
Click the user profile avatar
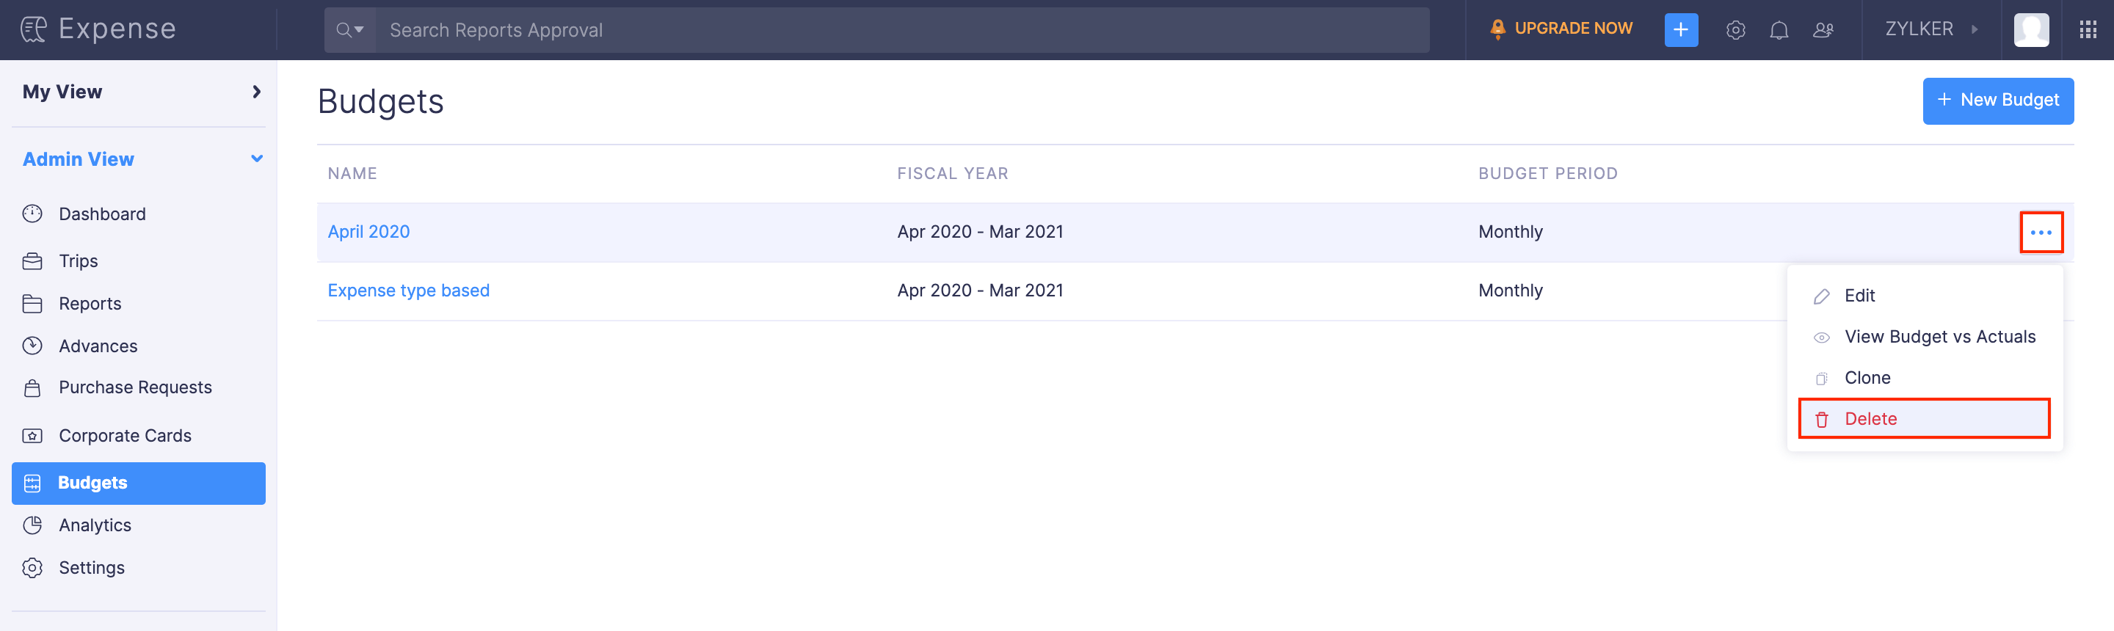pyautogui.click(x=2030, y=30)
